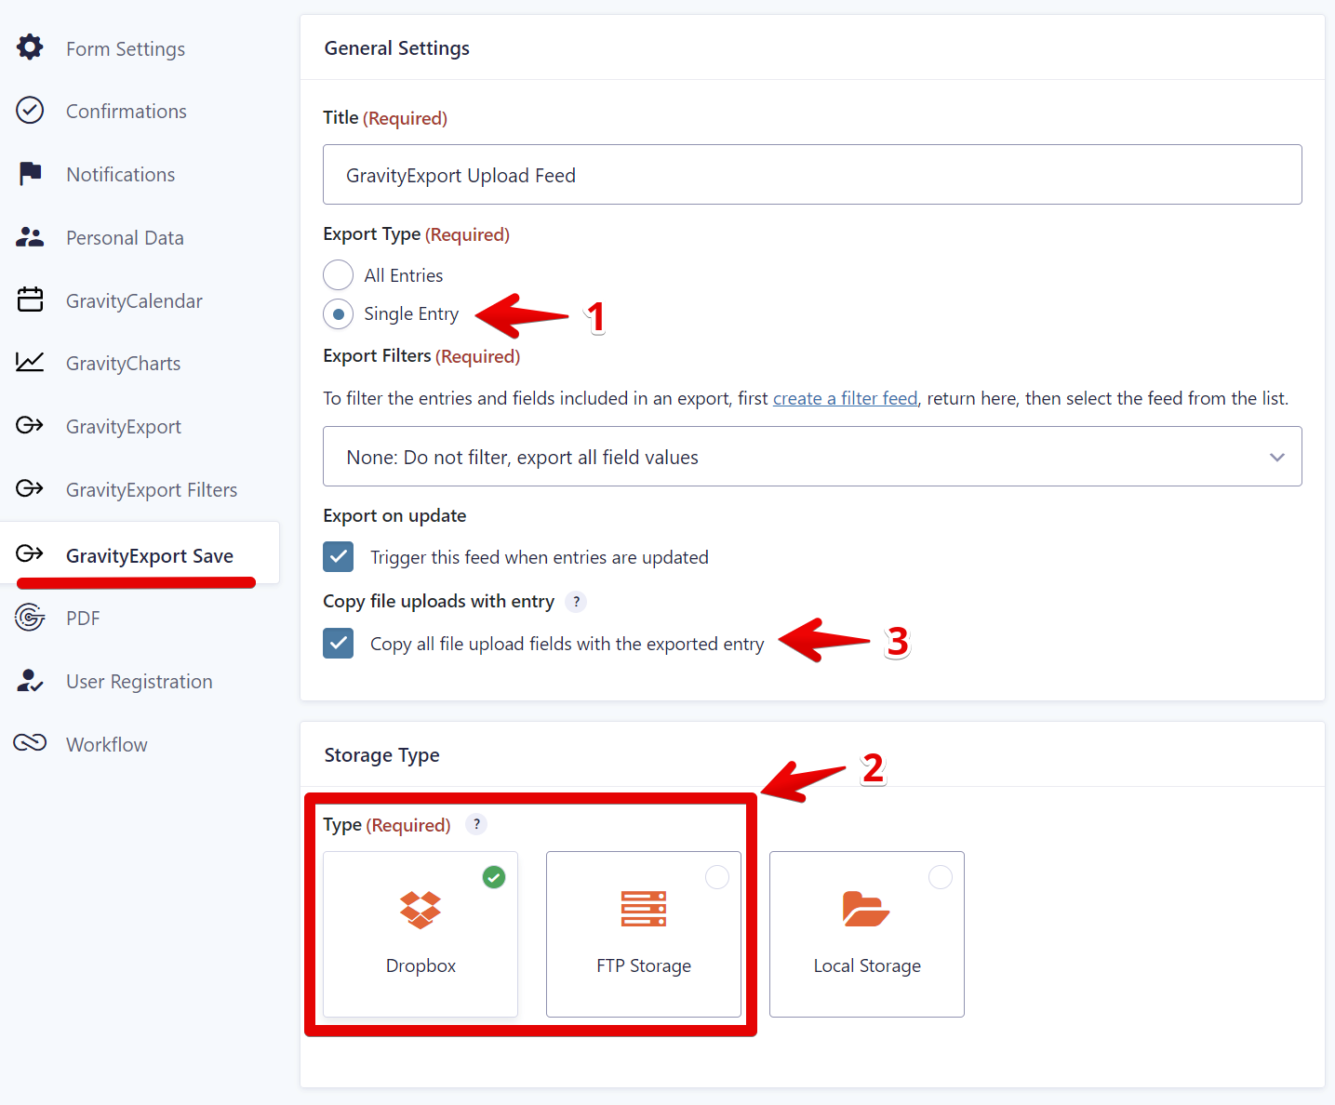Open PDF settings label

[x=83, y=619]
